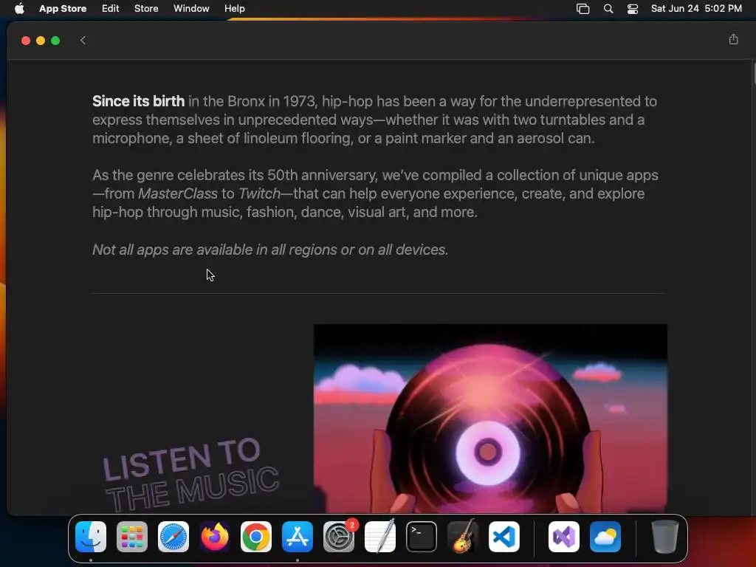Minimize the App Store window
Viewport: 756px width, 567px height.
point(41,41)
